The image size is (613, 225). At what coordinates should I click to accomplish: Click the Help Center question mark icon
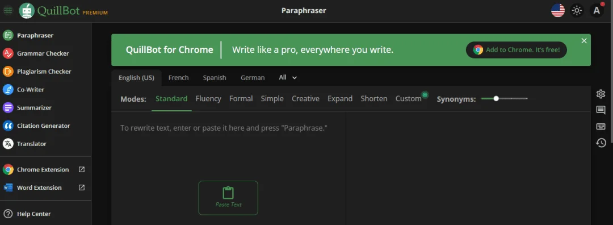coord(8,214)
